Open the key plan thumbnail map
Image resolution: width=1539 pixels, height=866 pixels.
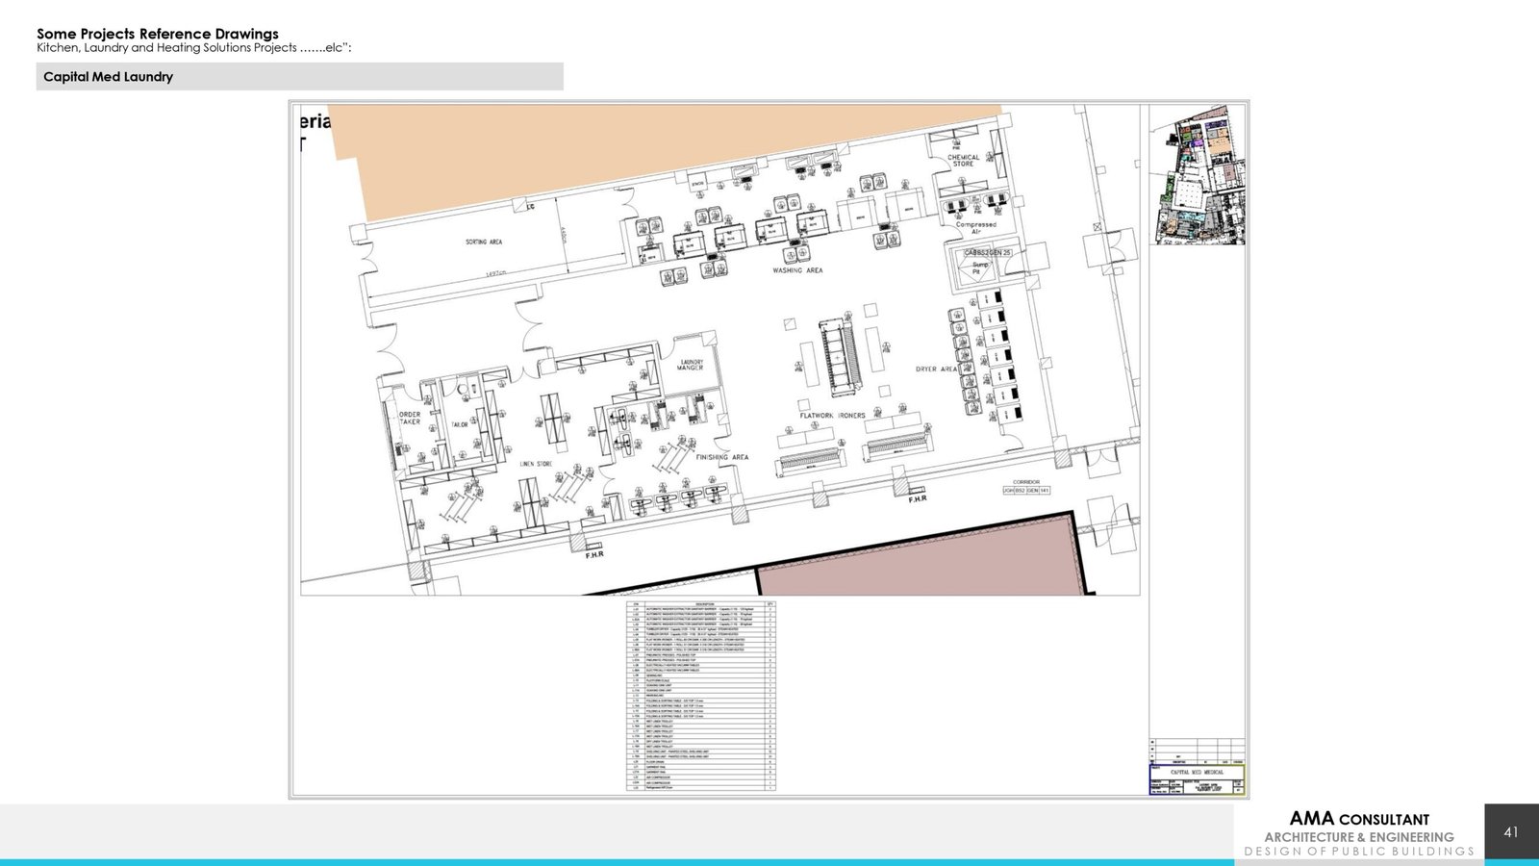[x=1198, y=175]
